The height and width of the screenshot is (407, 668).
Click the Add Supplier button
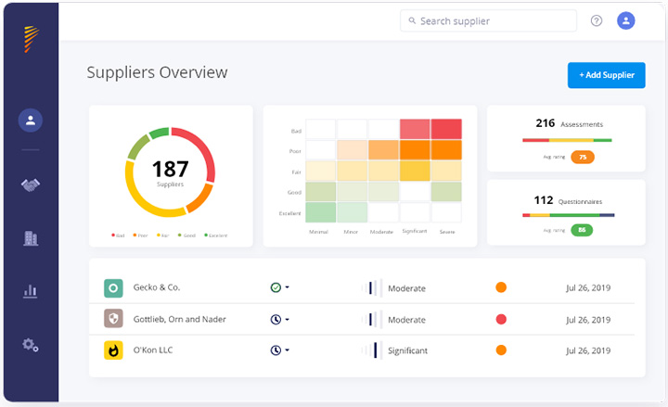coord(606,75)
